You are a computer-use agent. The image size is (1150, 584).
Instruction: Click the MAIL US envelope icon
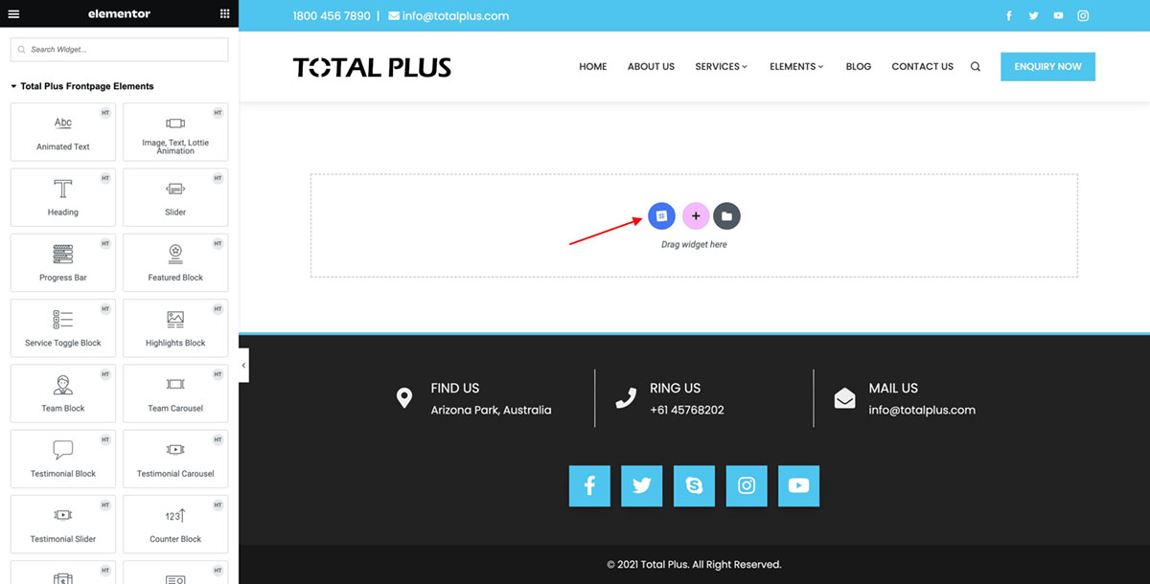point(844,398)
